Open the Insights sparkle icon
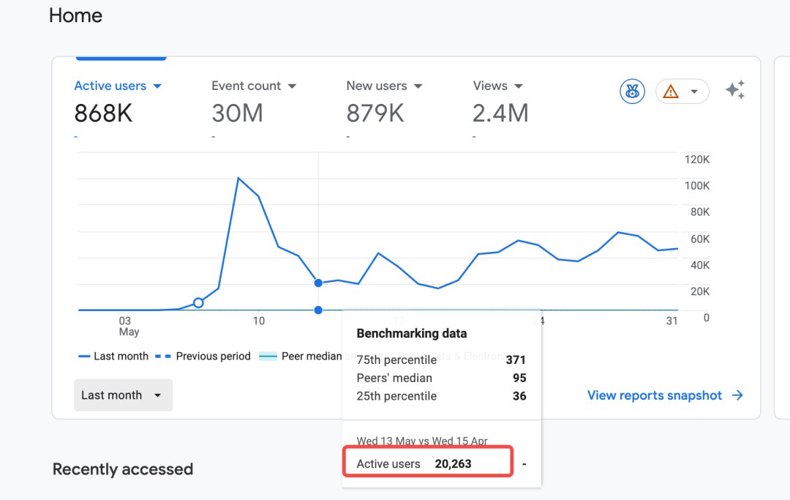 [735, 90]
